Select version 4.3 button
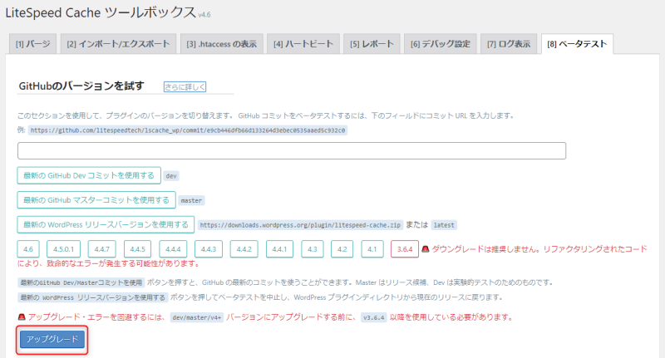Image resolution: width=665 pixels, height=358 pixels. tap(312, 248)
